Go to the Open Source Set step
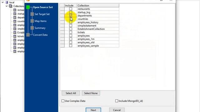The image size is (200, 112). tap(43, 7)
